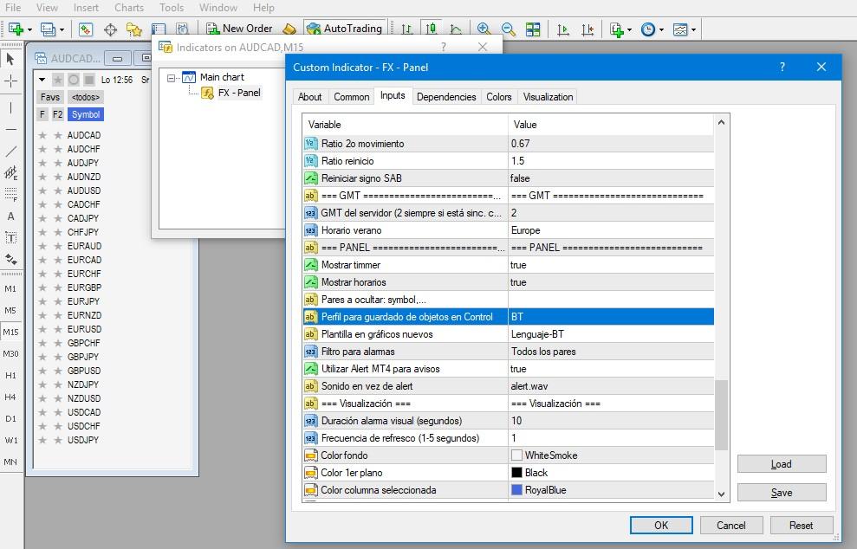
Task: Open the <todos> filter in the panel
Action: click(x=86, y=97)
